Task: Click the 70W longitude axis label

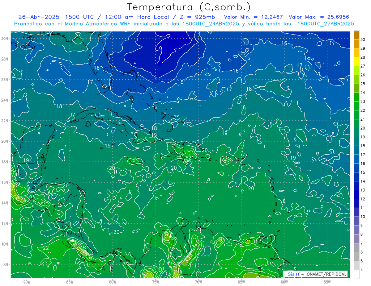Action: point(198,282)
